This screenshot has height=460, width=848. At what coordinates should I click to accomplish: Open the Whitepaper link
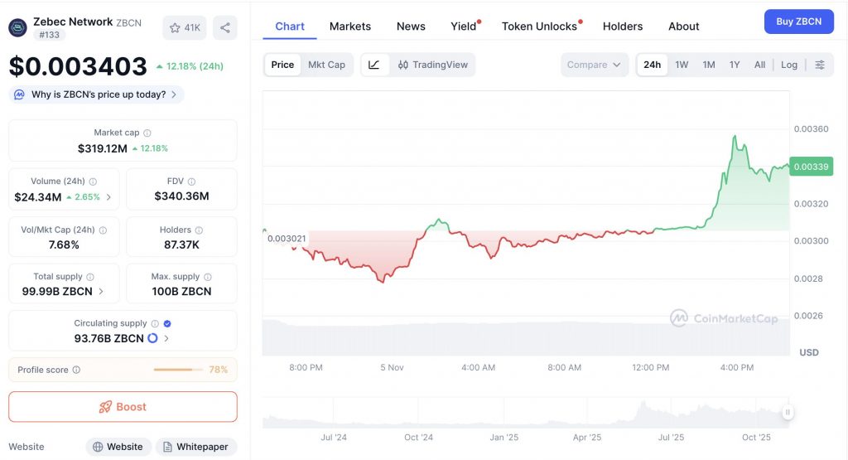click(196, 447)
